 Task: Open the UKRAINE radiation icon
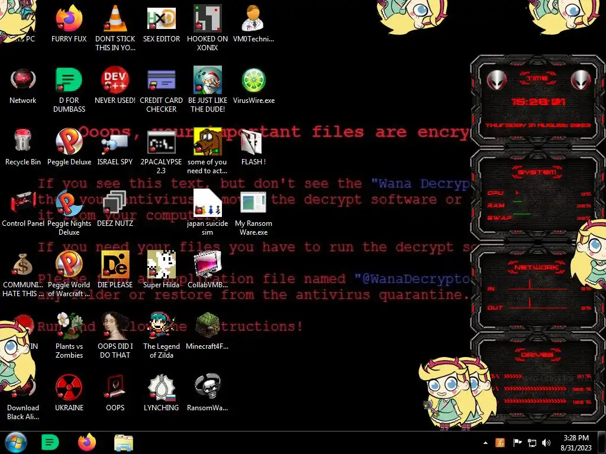(x=69, y=387)
